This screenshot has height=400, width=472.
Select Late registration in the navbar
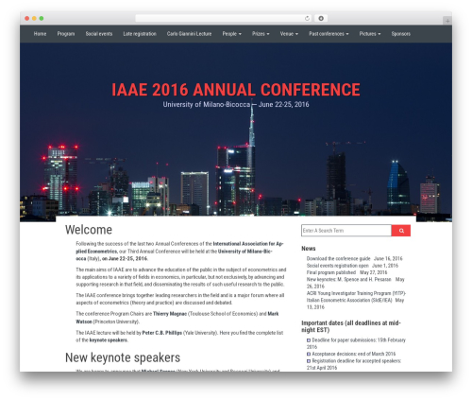pos(140,34)
